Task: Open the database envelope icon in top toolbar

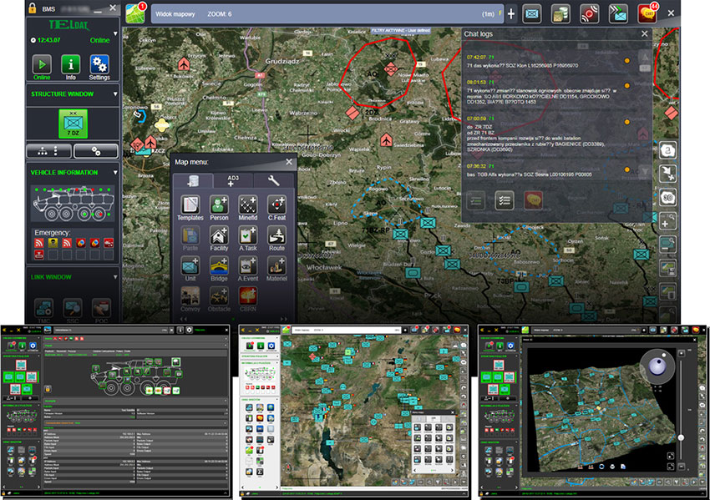Action: pyautogui.click(x=560, y=14)
